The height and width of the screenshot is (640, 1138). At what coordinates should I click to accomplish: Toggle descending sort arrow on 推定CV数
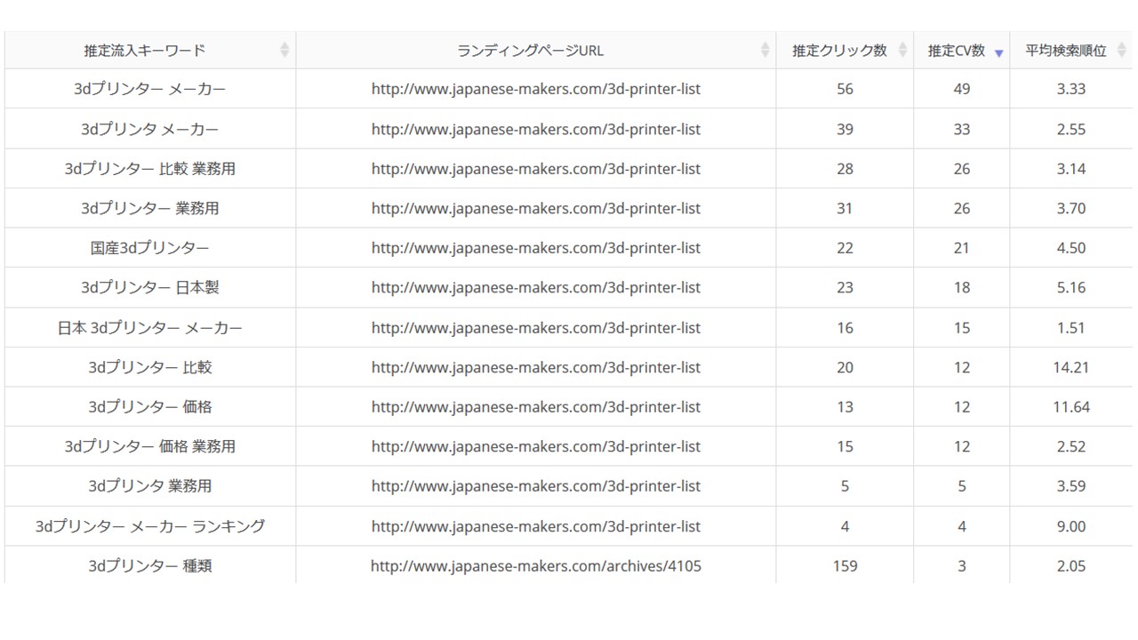[x=998, y=53]
